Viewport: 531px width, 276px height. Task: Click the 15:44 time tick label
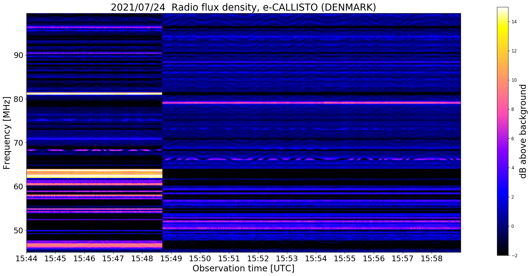pos(26,259)
